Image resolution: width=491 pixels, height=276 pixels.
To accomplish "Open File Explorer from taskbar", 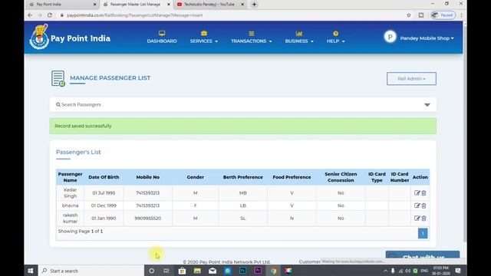I will coord(197,271).
